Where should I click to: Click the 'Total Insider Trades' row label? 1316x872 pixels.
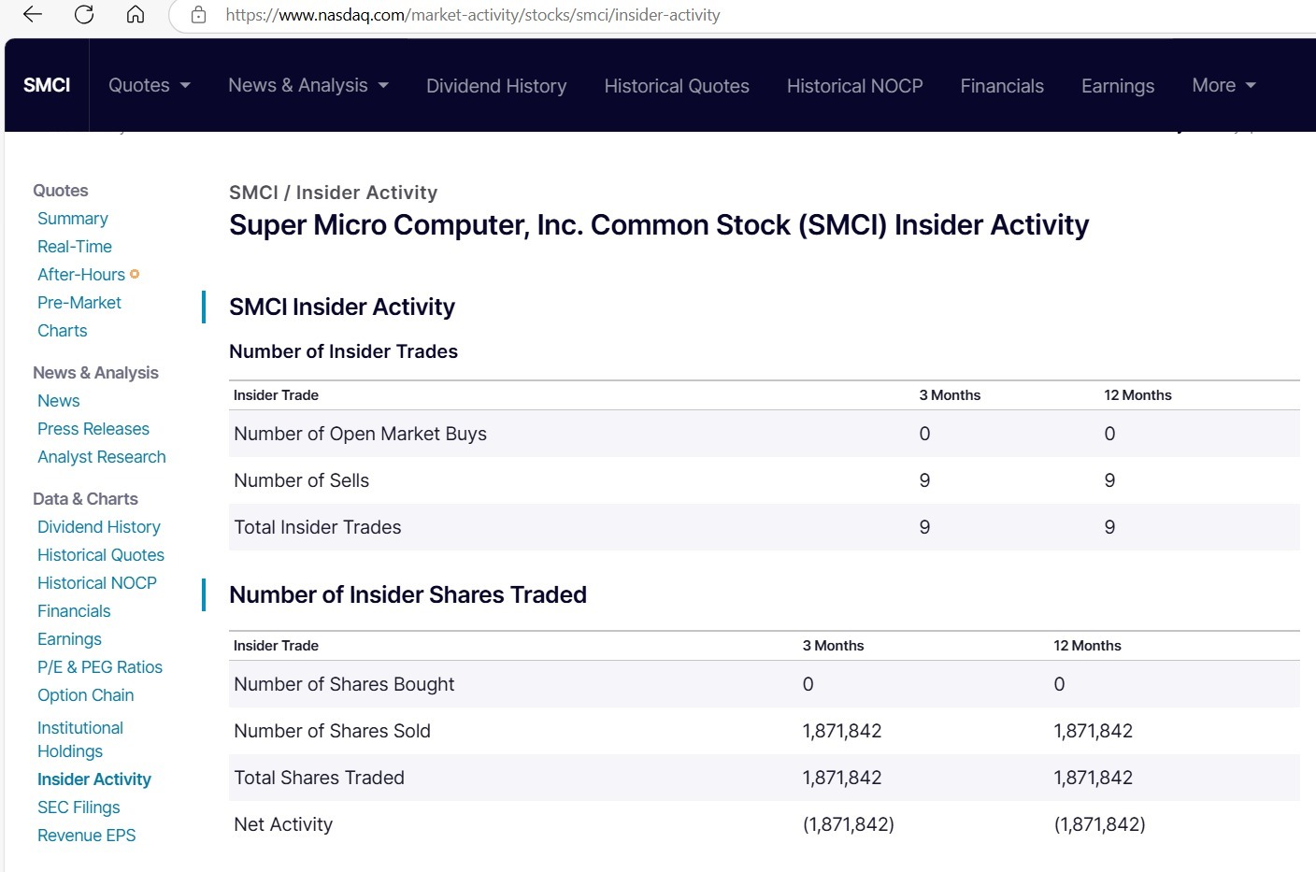(x=318, y=527)
